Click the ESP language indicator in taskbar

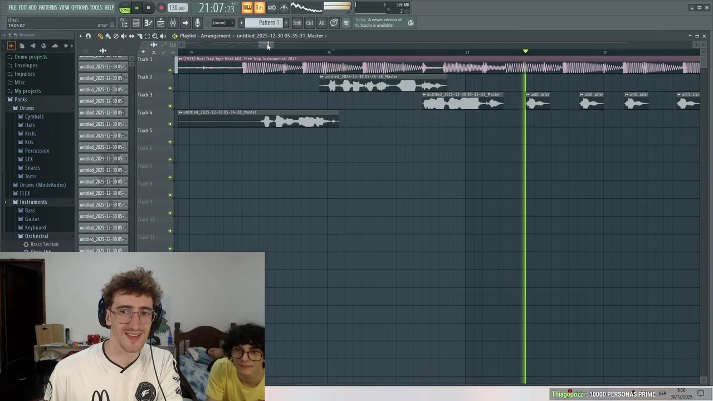[663, 394]
